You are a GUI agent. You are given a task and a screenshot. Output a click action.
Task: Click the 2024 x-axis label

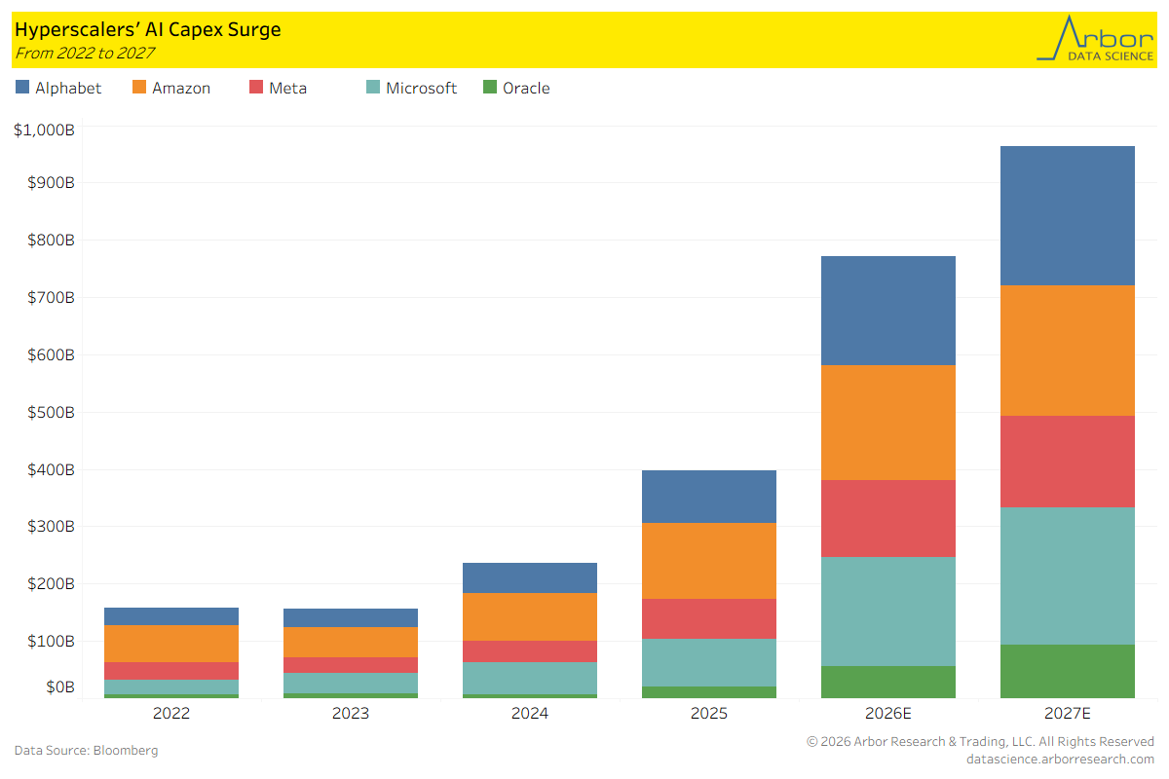[x=530, y=713]
